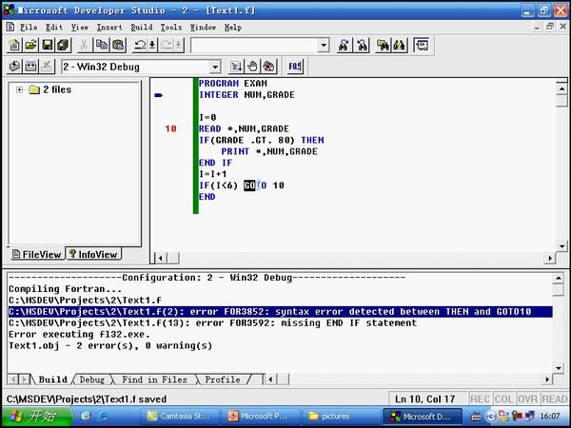571x428 pixels.
Task: Click the Windows Start button
Action: click(x=30, y=416)
